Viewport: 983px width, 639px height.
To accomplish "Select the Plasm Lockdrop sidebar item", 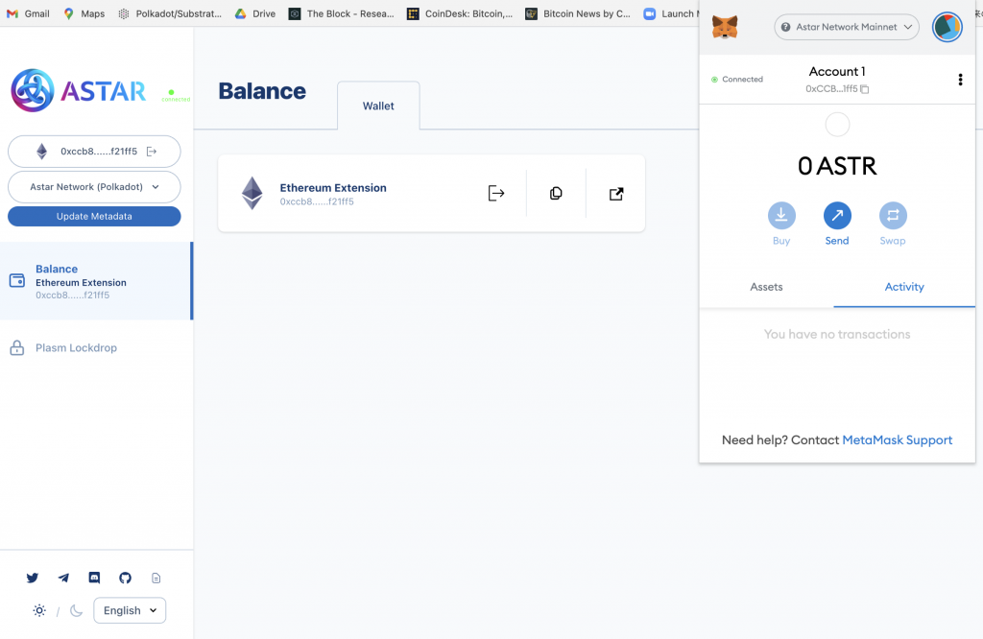I will [76, 347].
